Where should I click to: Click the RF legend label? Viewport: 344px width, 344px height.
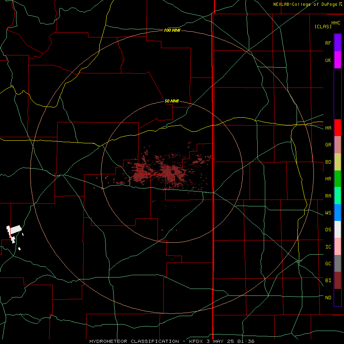tap(328, 43)
